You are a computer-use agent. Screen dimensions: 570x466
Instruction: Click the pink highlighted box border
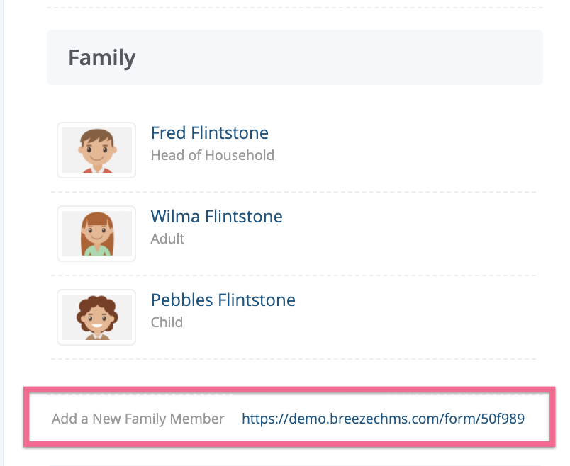[x=289, y=390]
